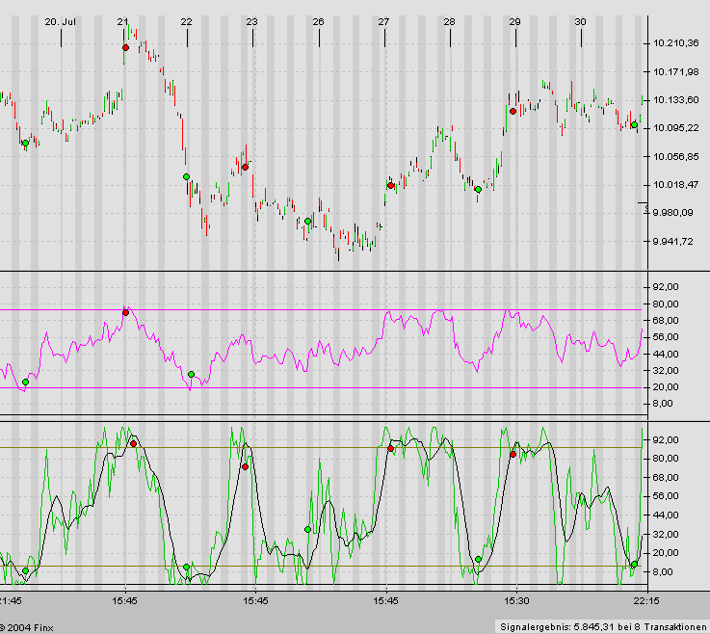Click the red sell marker on 21 July price
Image resolution: width=710 pixels, height=634 pixels.
[x=125, y=47]
